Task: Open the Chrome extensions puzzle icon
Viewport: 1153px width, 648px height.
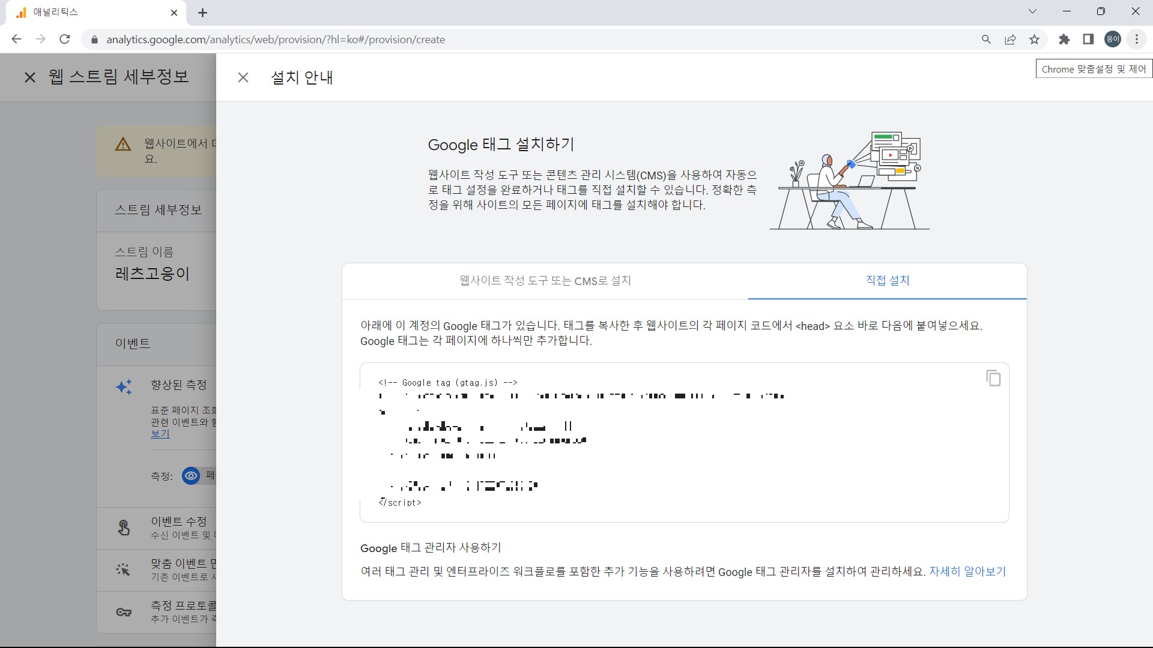Action: [1064, 39]
